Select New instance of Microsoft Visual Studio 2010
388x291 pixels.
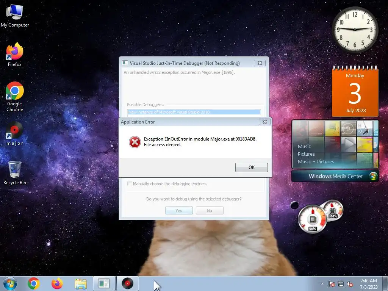point(194,112)
